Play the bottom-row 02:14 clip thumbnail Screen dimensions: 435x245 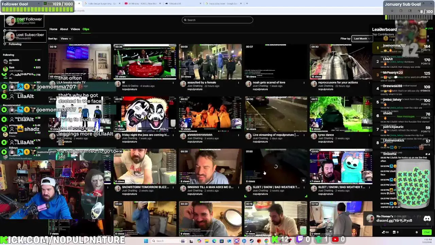tap(341, 218)
